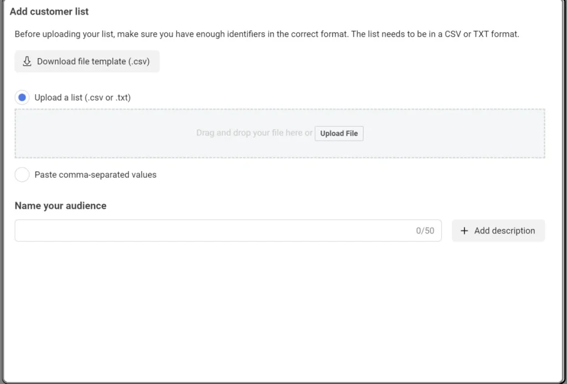
Task: Click the Download file template (.csv) button
Action: point(87,61)
